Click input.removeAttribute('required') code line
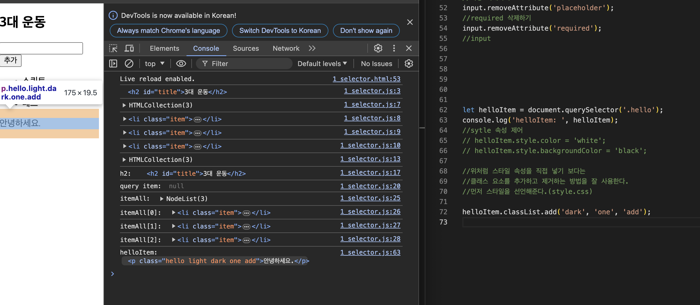The height and width of the screenshot is (305, 700). (532, 28)
